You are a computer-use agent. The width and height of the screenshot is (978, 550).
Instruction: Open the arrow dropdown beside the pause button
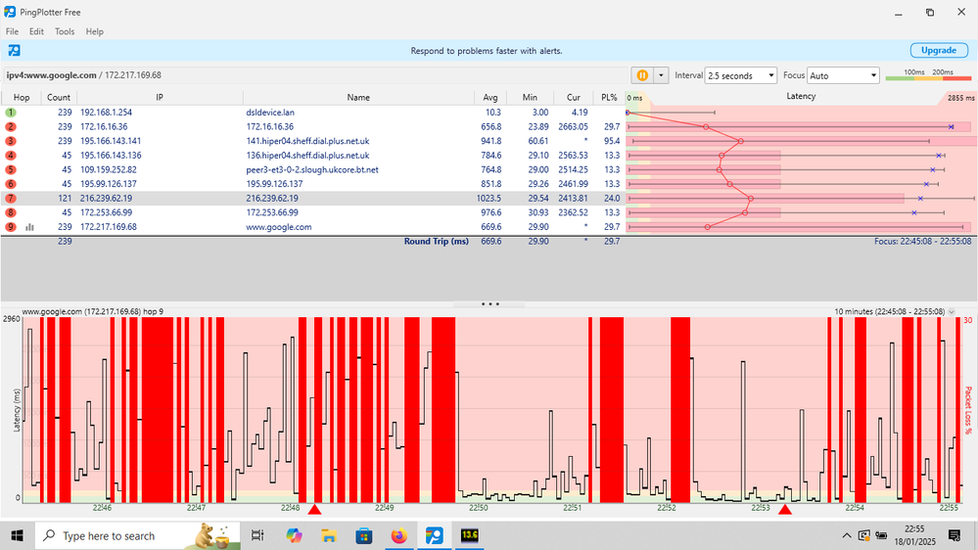point(662,75)
